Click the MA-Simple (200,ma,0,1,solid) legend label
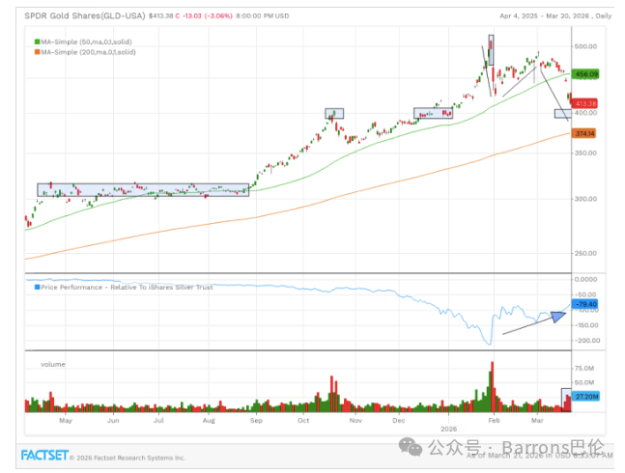This screenshot has width=625, height=473. click(89, 52)
